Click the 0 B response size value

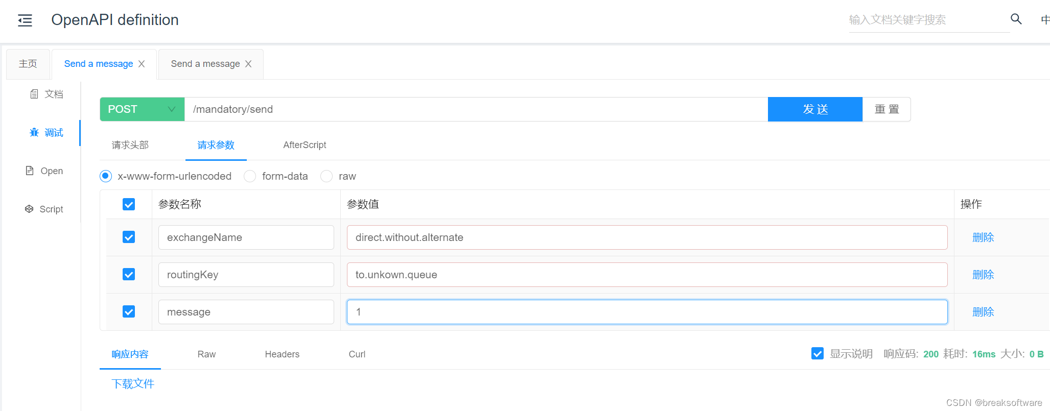1036,354
